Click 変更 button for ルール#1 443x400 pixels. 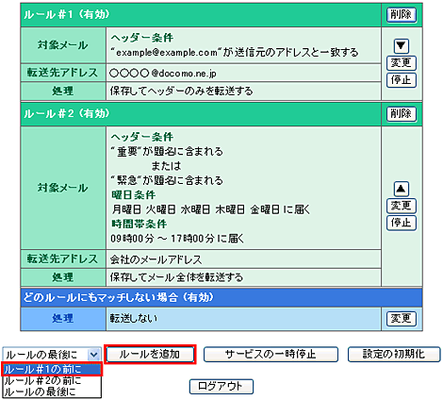[402, 63]
